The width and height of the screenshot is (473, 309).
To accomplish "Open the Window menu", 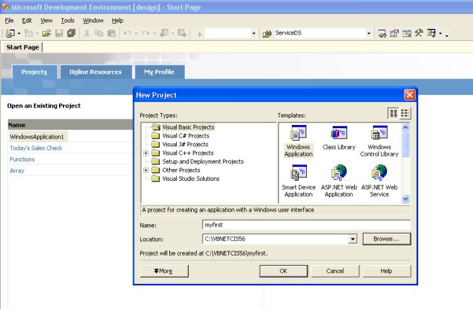I will pos(93,21).
